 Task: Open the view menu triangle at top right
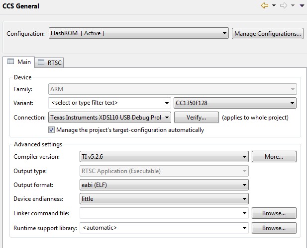(x=302, y=5)
